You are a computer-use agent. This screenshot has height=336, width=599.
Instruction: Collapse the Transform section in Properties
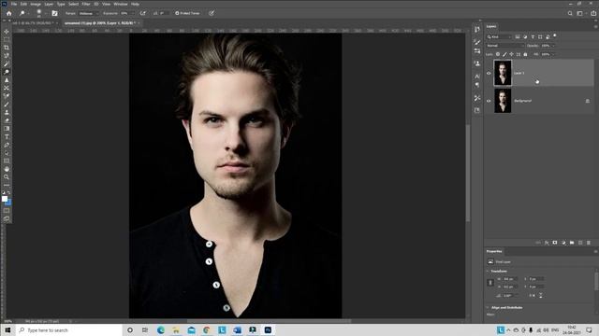click(488, 272)
